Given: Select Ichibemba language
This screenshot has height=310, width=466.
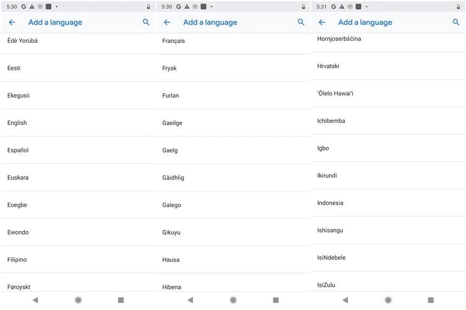Looking at the screenshot, I should [388, 121].
